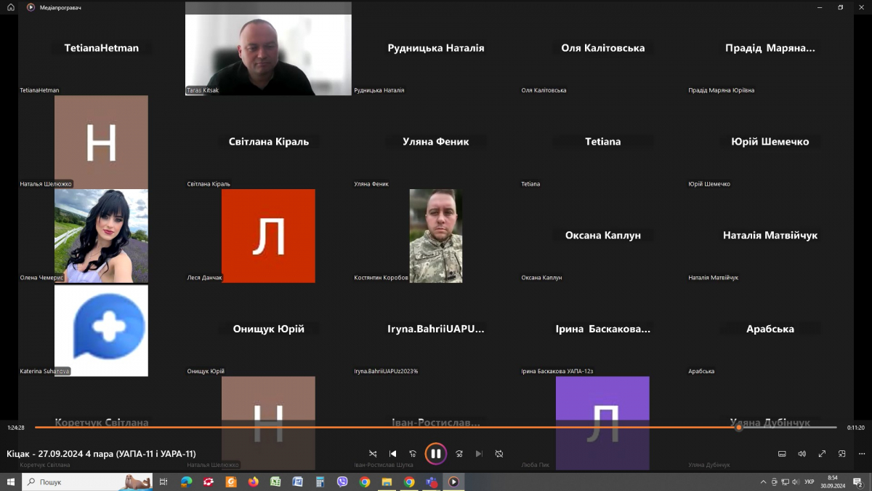Click the Windows search box
Screen dimensions: 872x491
87,482
